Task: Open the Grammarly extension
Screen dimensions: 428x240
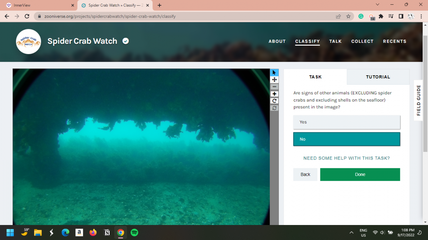Action: 361,16
